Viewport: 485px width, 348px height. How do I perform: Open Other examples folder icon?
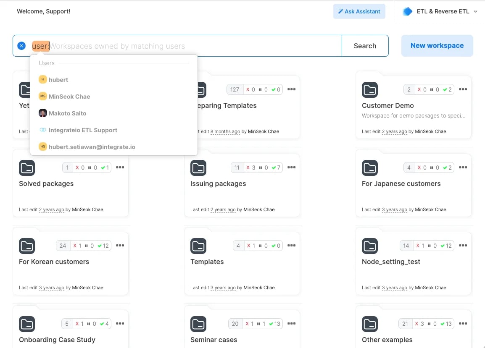pyautogui.click(x=369, y=324)
